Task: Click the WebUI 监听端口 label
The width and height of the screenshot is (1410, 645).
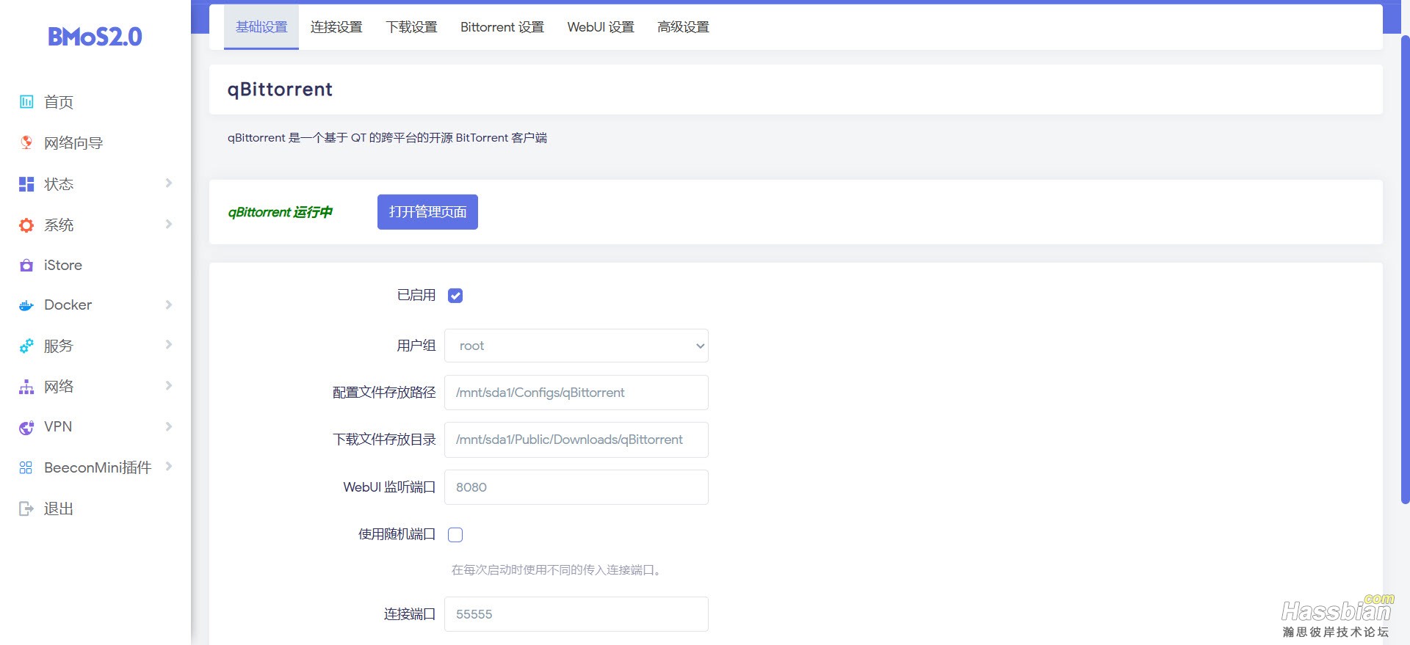Action: coord(389,487)
